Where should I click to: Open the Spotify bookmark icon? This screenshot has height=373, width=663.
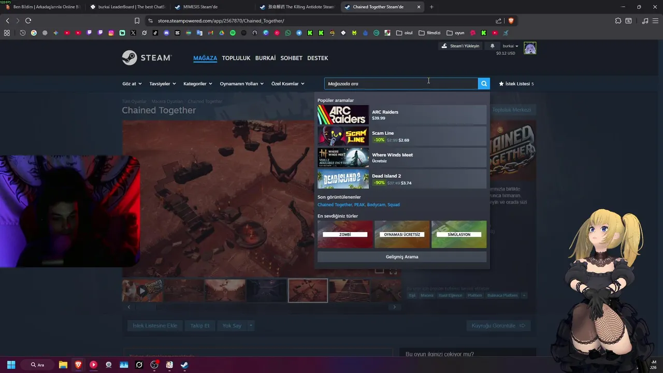tap(233, 33)
